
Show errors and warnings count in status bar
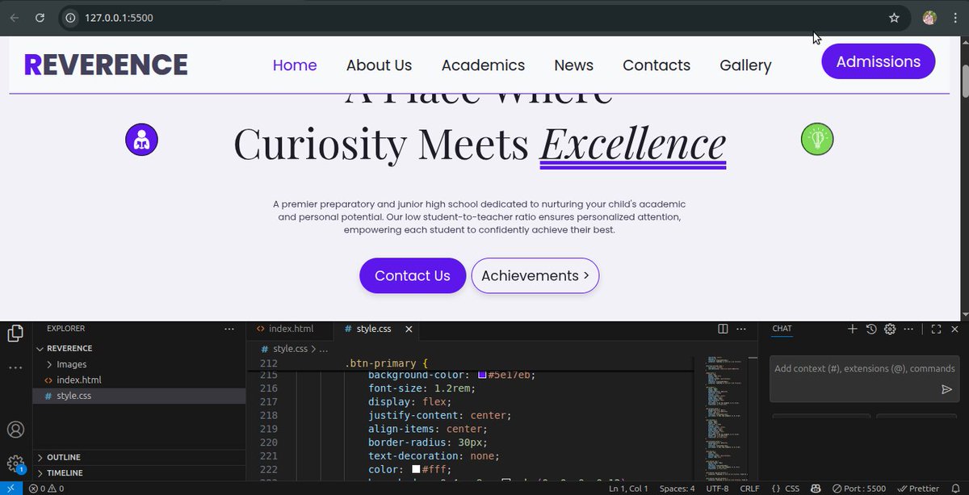pyautogui.click(x=47, y=489)
